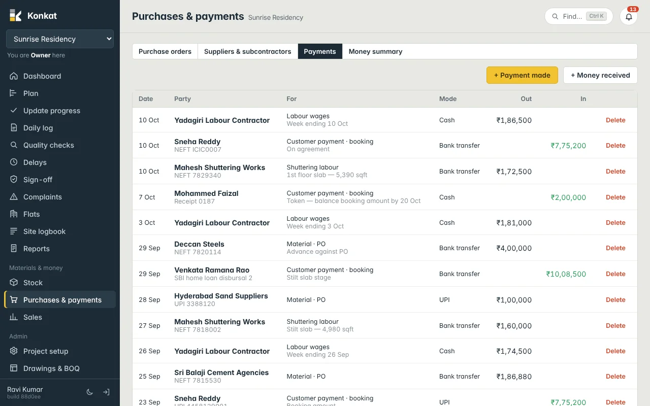
Task: Delete Venkata Ramana Rao's payment row
Action: tap(615, 274)
